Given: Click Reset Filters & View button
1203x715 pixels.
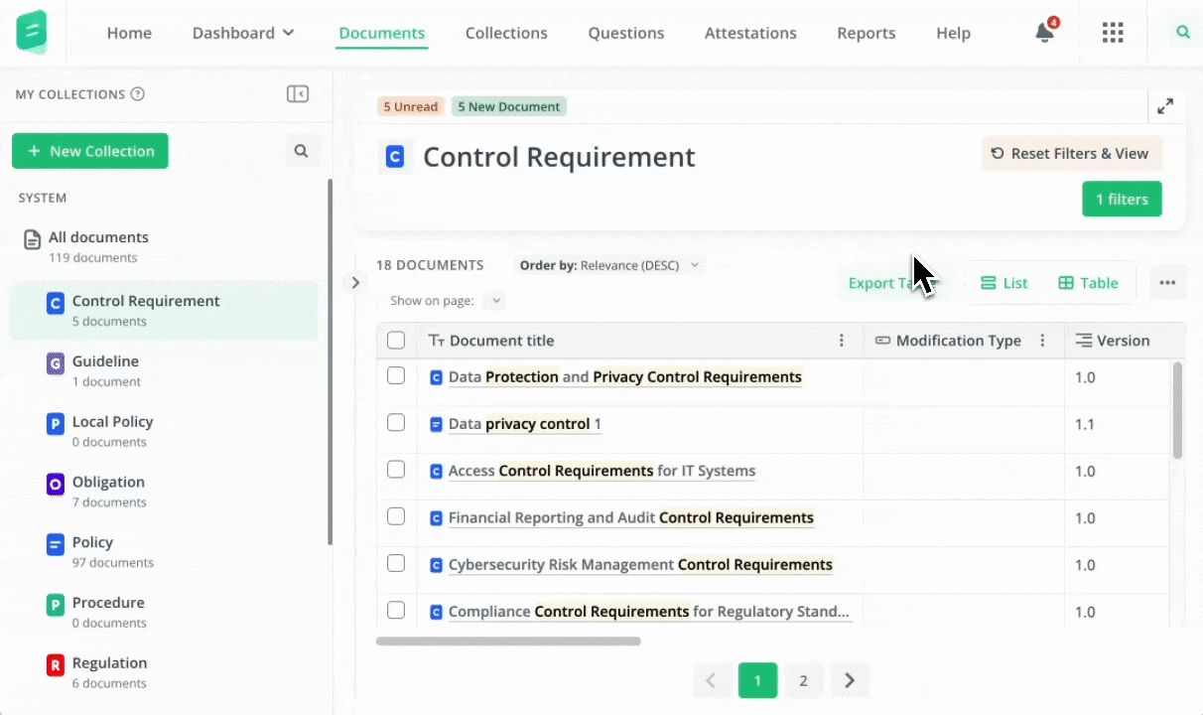Looking at the screenshot, I should (1071, 154).
